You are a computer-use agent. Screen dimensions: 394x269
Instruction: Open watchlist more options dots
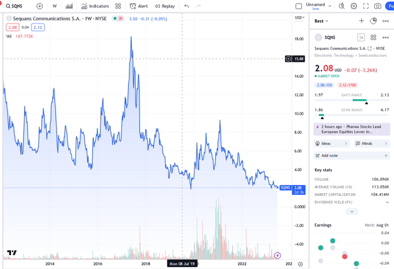pyautogui.click(x=385, y=21)
